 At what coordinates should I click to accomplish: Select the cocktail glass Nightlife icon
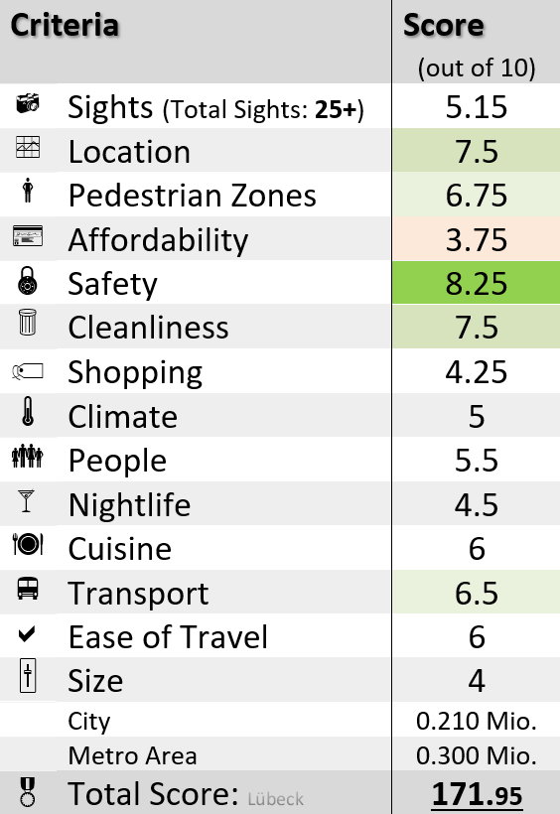26,501
